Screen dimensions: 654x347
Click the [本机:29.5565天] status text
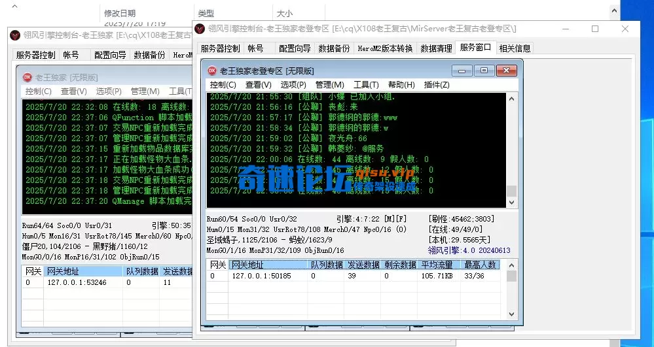(x=459, y=240)
